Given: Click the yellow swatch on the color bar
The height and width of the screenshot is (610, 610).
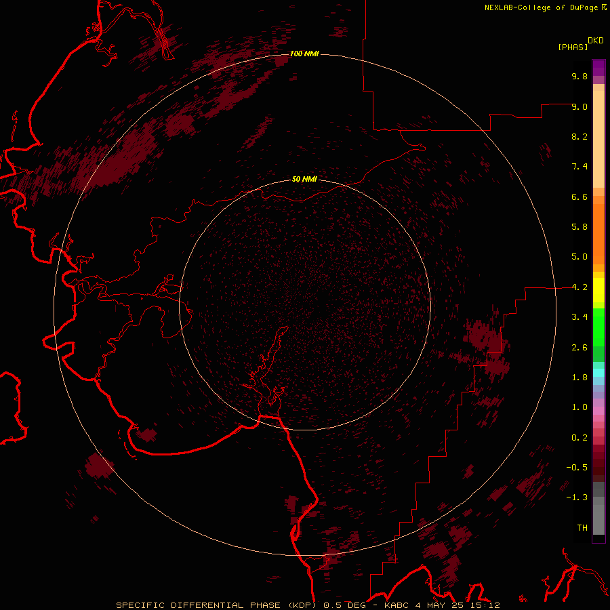Looking at the screenshot, I should point(598,290).
